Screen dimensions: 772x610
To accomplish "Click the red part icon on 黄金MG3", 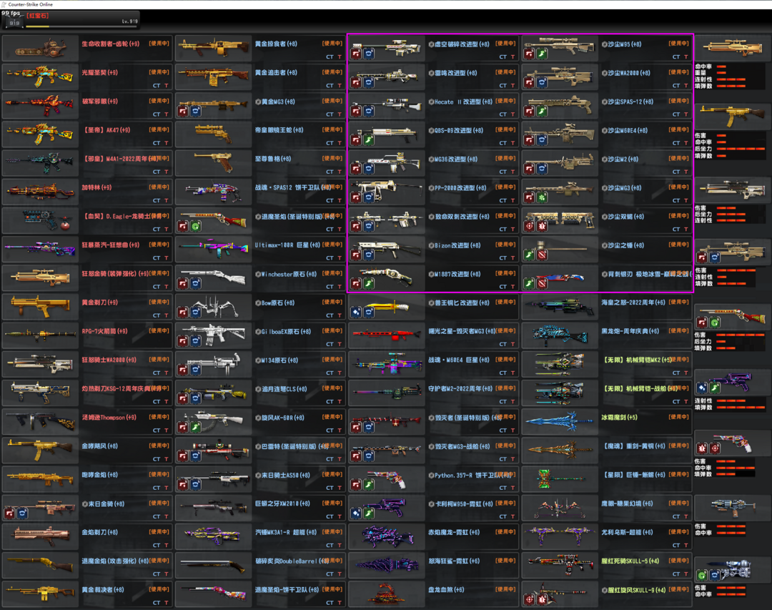I will click(183, 111).
